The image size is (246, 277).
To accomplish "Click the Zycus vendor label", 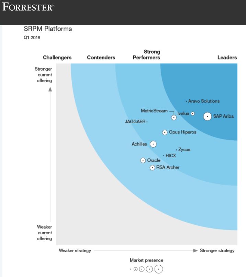I will tap(184, 150).
